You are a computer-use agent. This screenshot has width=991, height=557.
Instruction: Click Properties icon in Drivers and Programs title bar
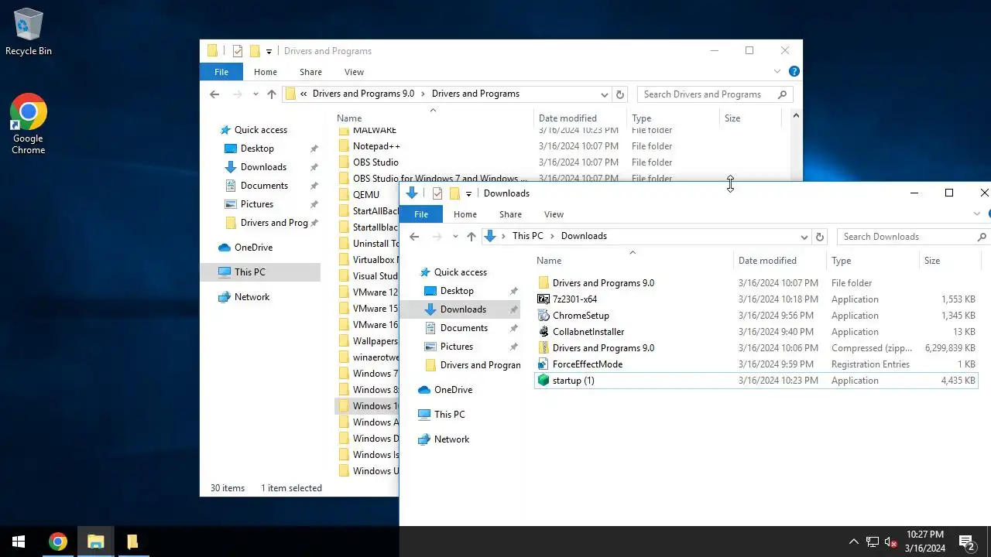pos(238,51)
